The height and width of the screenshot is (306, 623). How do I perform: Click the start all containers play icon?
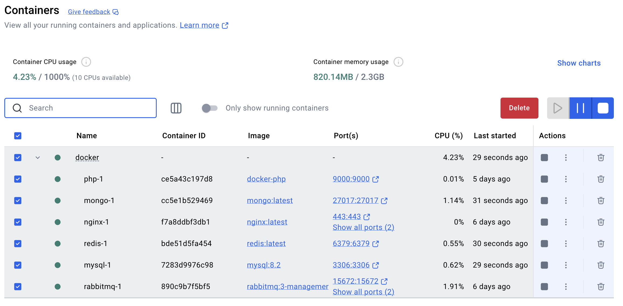[x=558, y=108]
